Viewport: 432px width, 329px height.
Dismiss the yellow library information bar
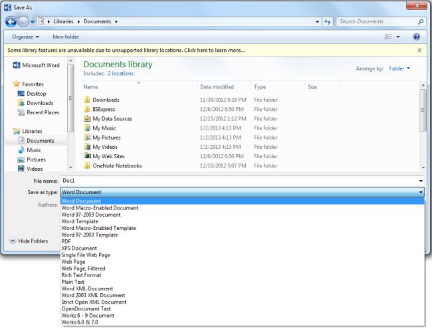[419, 50]
